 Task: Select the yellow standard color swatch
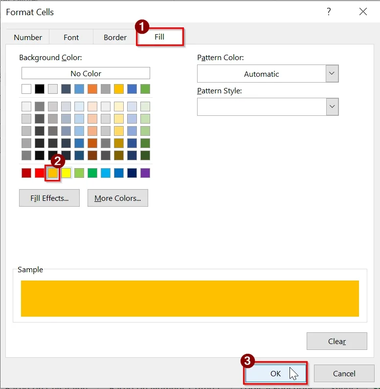point(66,173)
